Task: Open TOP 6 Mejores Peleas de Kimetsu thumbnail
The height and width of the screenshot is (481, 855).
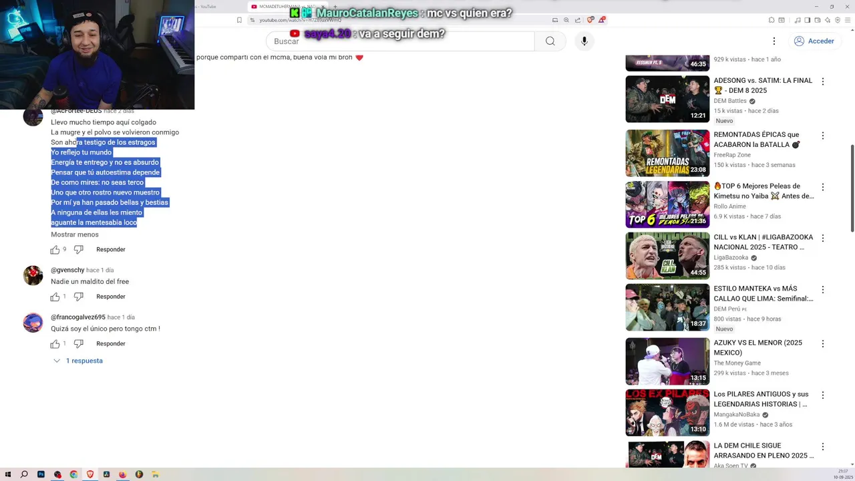Action: coord(667,204)
